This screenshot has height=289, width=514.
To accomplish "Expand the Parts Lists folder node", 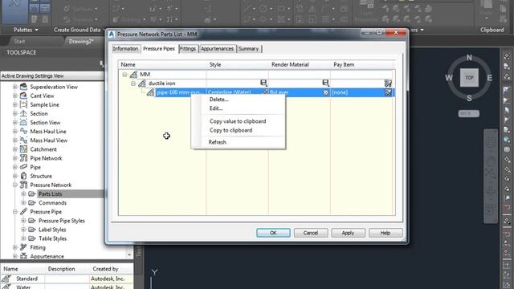I will [23, 193].
